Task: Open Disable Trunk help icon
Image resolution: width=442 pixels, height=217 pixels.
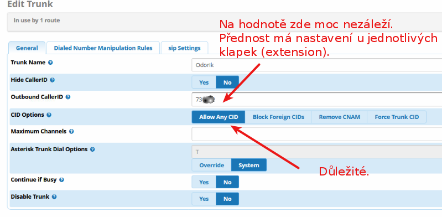Action: pyautogui.click(x=54, y=197)
